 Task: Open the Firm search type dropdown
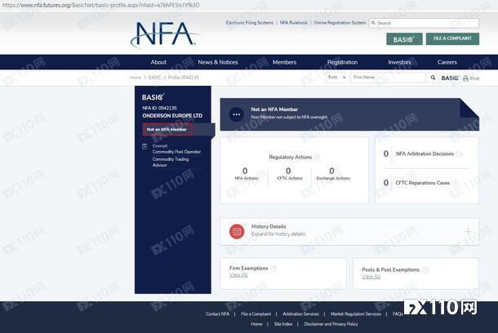pyautogui.click(x=337, y=78)
